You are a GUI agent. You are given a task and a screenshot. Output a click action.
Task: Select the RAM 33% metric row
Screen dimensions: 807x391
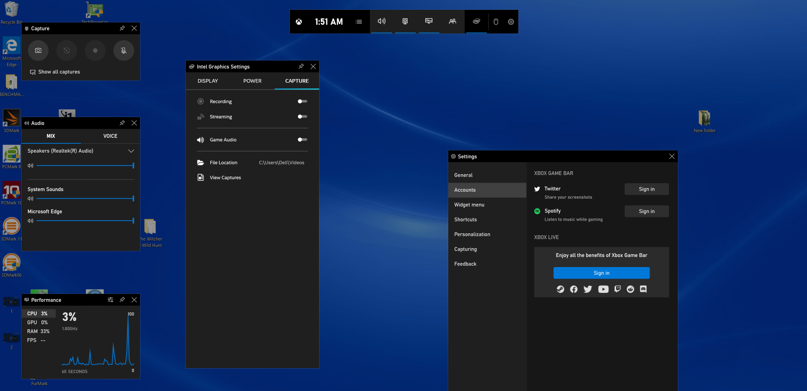(x=39, y=331)
